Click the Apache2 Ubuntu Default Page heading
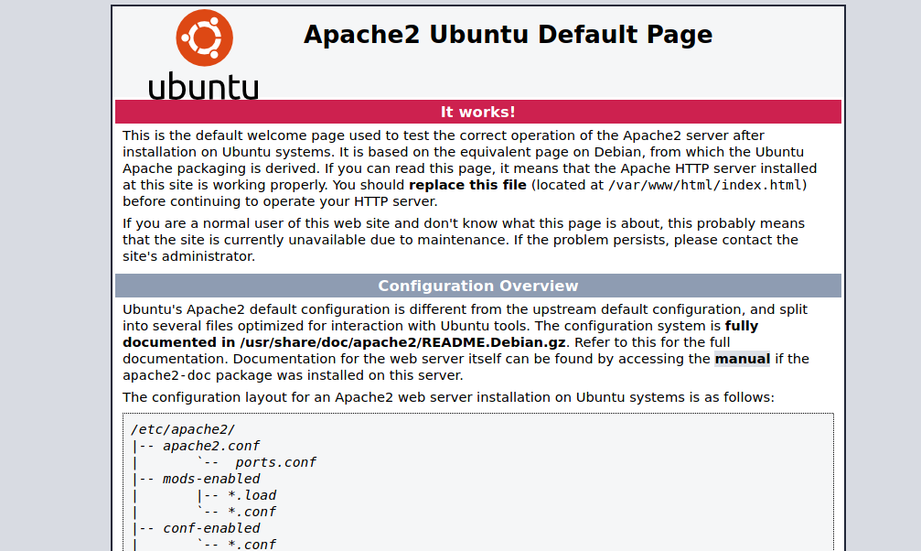 point(508,34)
